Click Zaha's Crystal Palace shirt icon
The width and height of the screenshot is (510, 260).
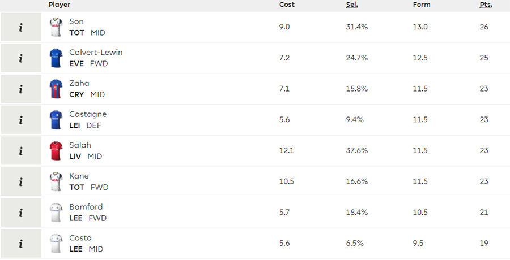56,89
